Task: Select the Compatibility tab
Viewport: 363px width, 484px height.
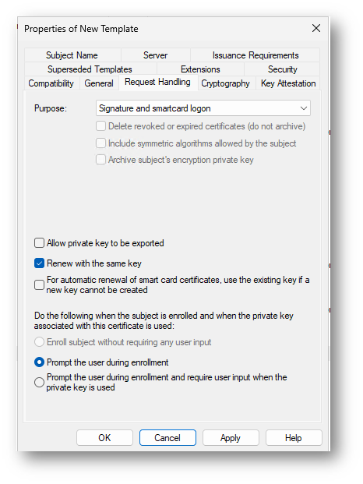Action: pyautogui.click(x=51, y=83)
